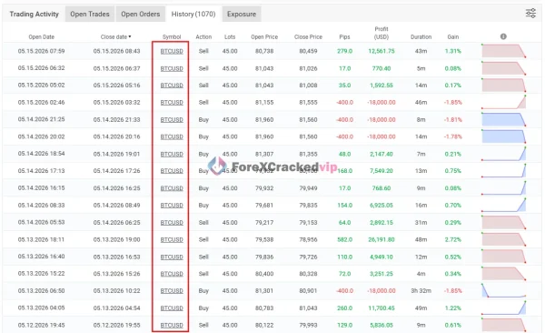This screenshot has height=333, width=545.
Task: Sort by the Profit (USD) column header
Action: [381, 33]
